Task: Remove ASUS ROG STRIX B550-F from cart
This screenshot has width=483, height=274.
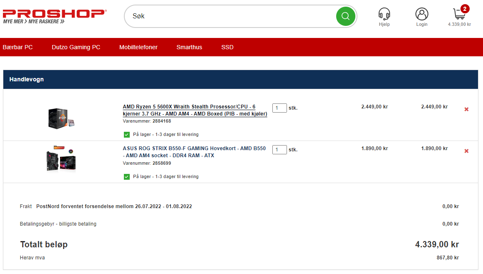Action: 466,151
